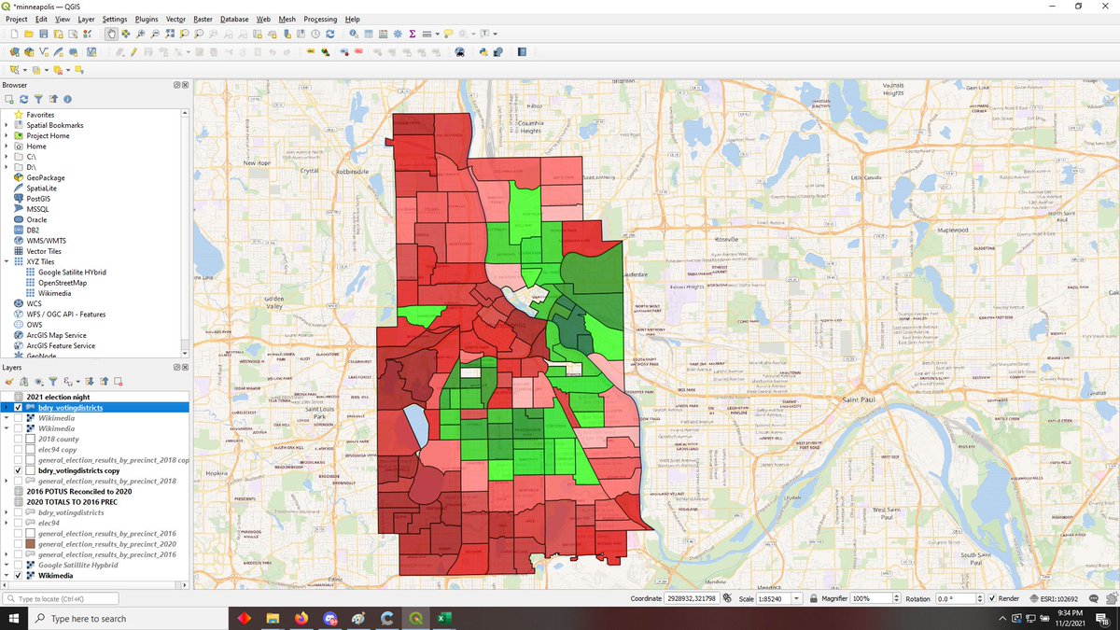This screenshot has width=1120, height=630.
Task: Click the Coordinate input field
Action: pyautogui.click(x=692, y=598)
